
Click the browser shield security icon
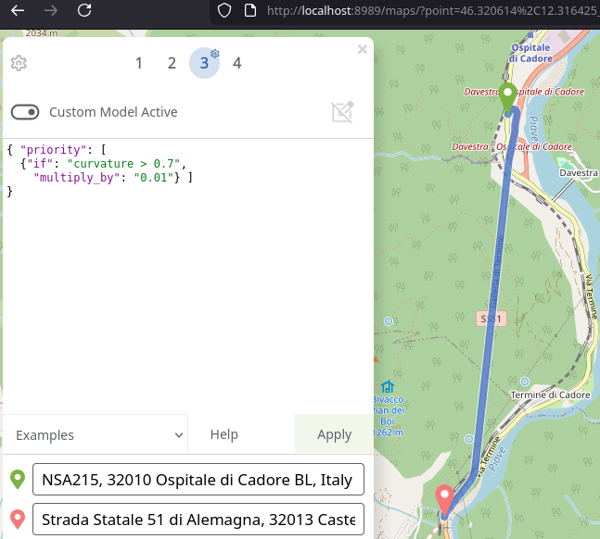point(223,11)
